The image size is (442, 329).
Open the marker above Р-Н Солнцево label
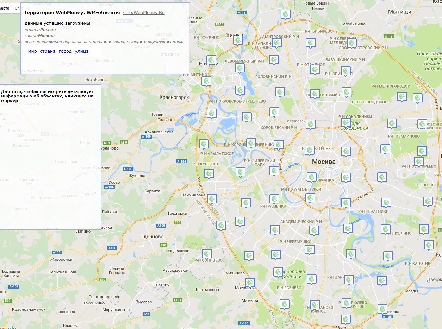coord(207,254)
